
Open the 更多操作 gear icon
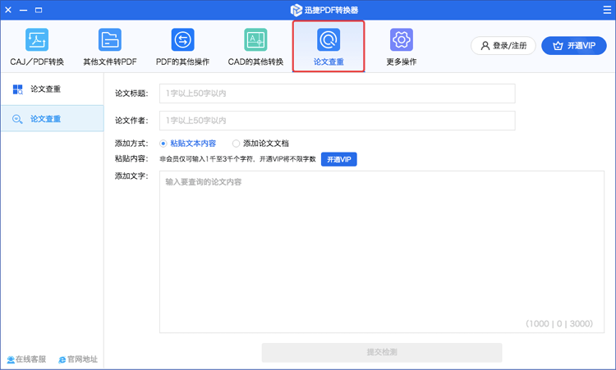pos(402,39)
